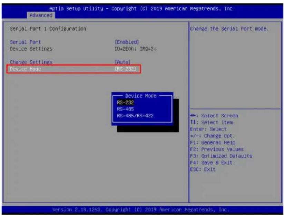Click the 'Enter: Select' key hint

click(208, 129)
